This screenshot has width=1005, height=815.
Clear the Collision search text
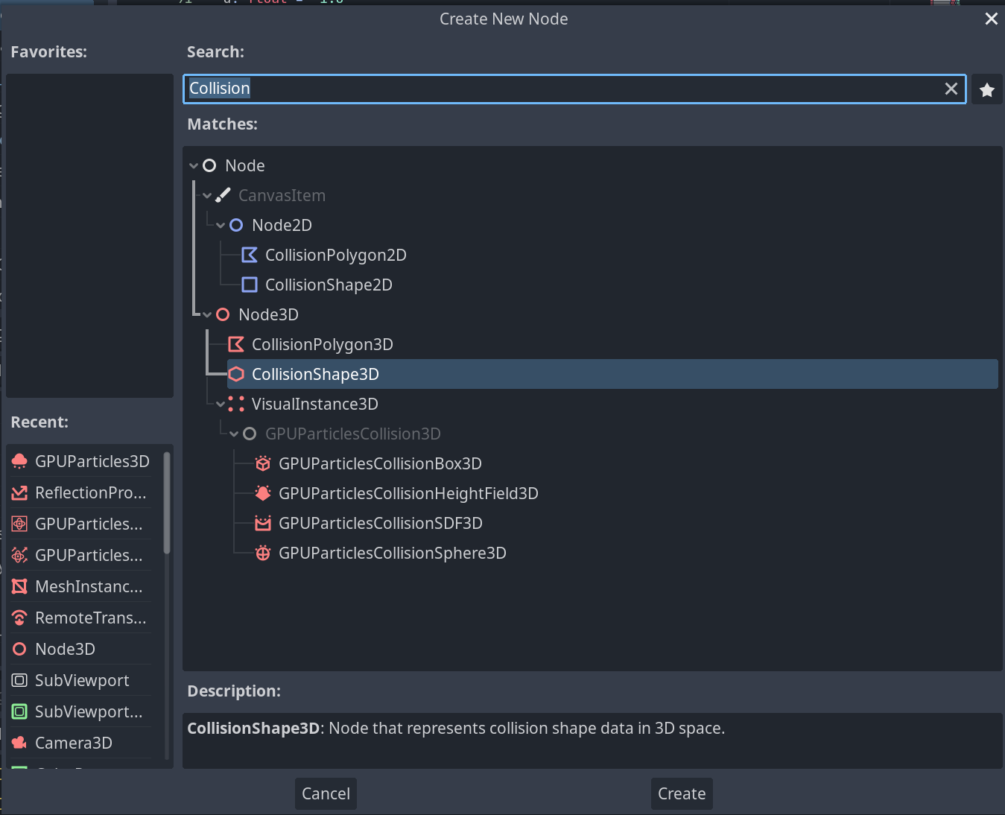click(x=951, y=89)
